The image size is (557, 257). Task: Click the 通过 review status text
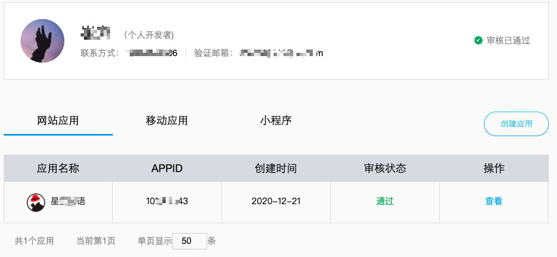[385, 201]
